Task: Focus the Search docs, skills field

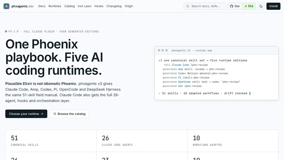Action: 205,6
